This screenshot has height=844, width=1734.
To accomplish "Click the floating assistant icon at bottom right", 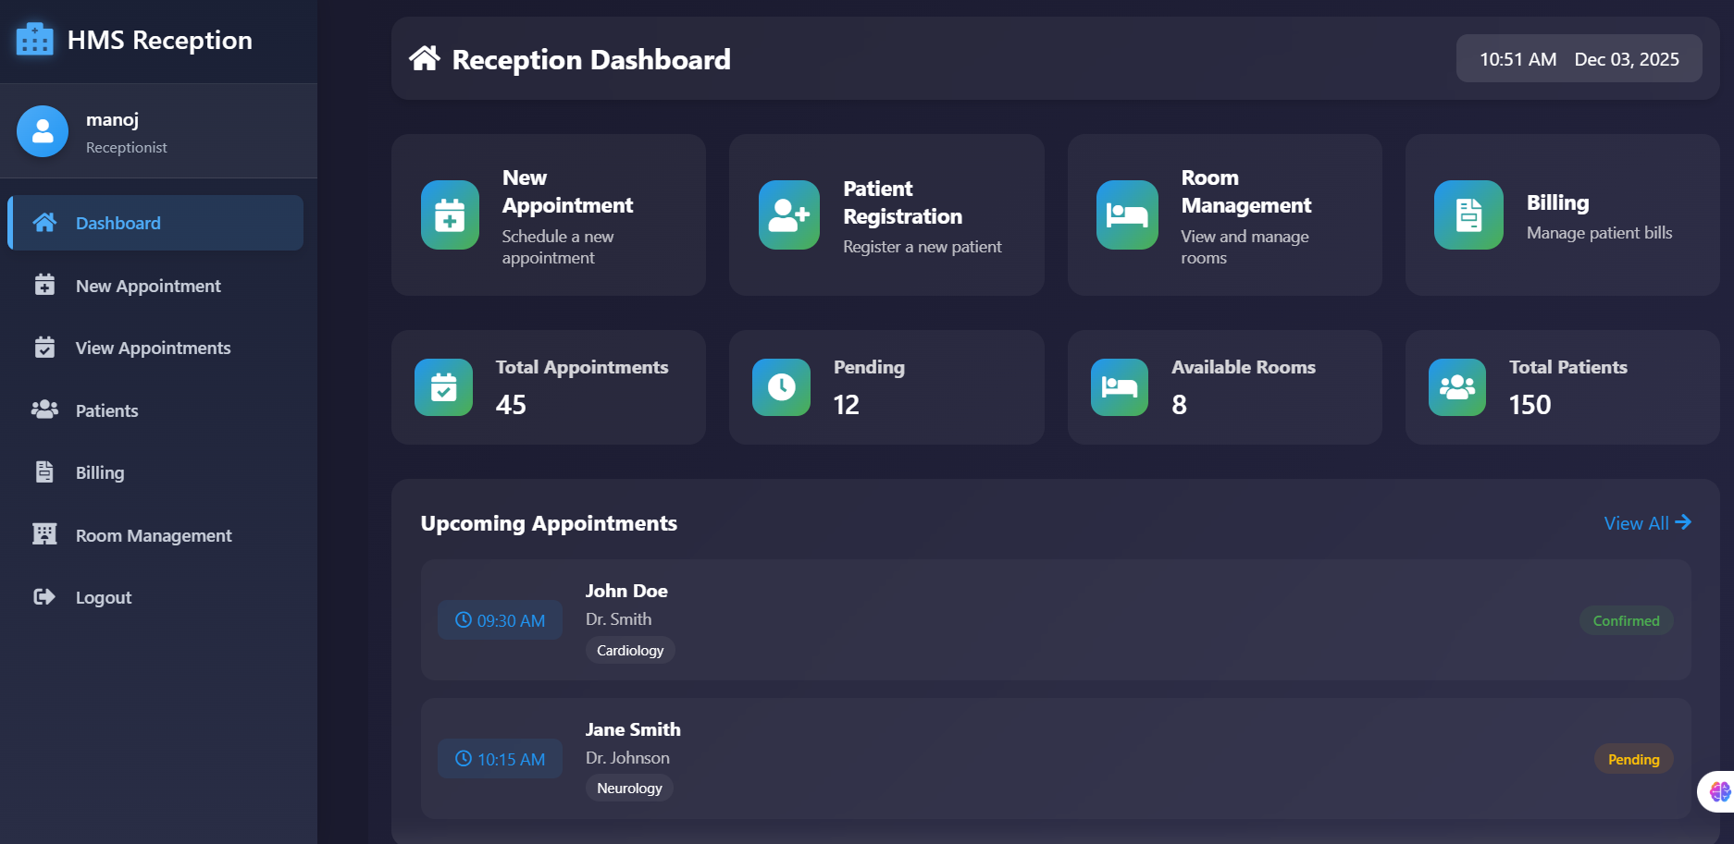I will 1719,790.
